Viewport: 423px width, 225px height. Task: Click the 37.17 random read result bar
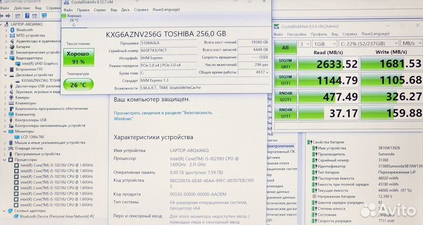tap(328, 113)
